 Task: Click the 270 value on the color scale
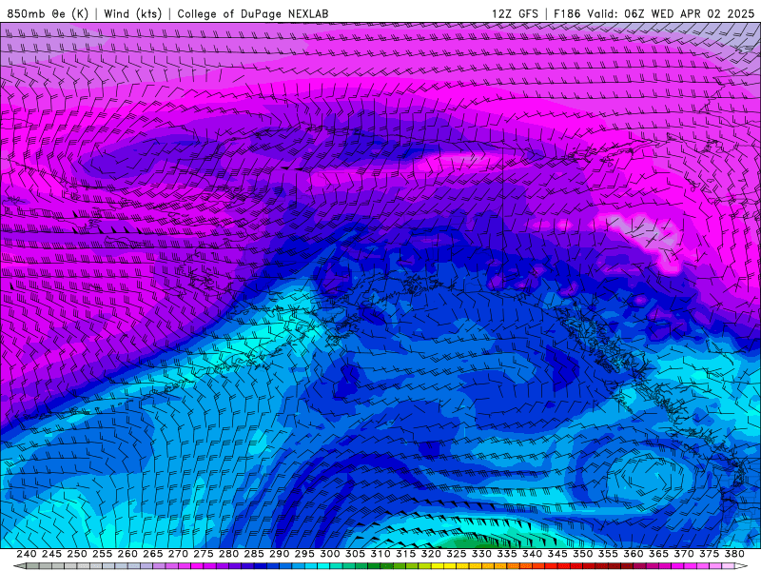click(x=178, y=554)
